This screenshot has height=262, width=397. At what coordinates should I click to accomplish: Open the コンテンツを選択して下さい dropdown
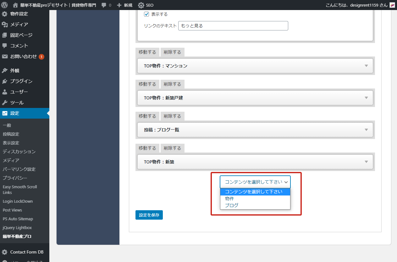point(255,182)
